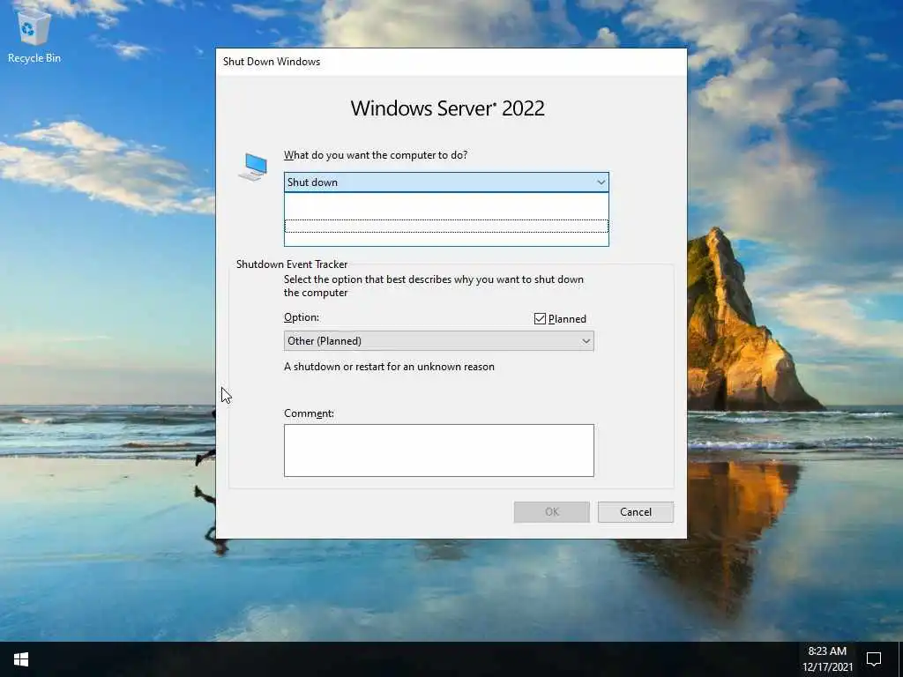The height and width of the screenshot is (677, 903).
Task: Expand the Shut down action dropdown
Action: (446, 182)
